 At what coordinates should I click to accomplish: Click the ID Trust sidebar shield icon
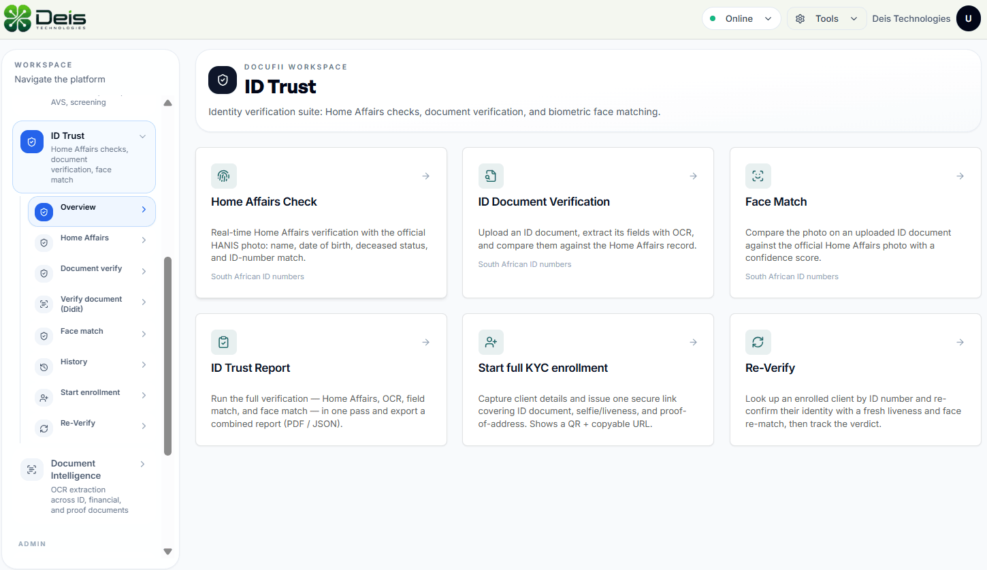pos(32,142)
